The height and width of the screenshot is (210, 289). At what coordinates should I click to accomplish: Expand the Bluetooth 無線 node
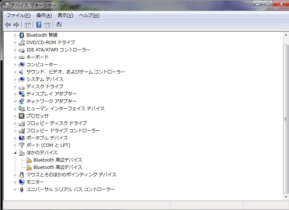coord(15,35)
